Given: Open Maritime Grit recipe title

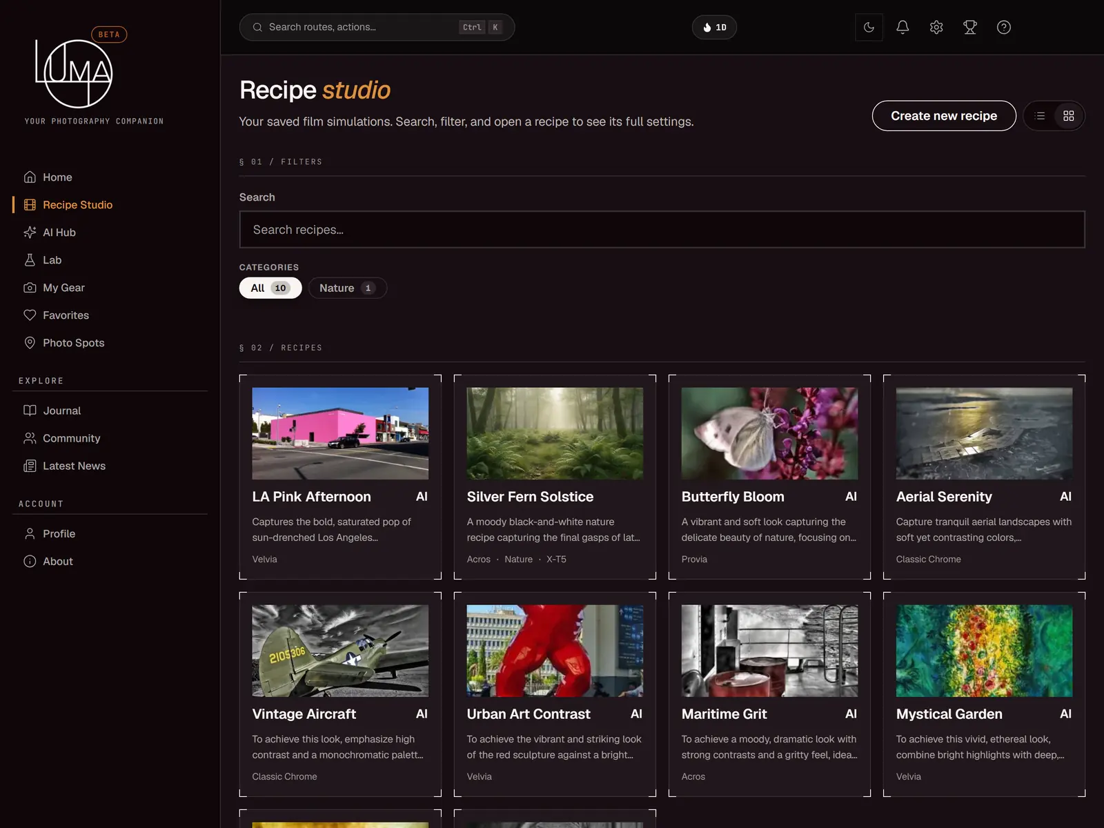Looking at the screenshot, I should [x=724, y=714].
